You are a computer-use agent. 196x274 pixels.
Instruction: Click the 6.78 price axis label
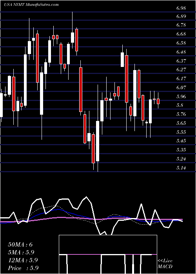pyautogui.click(x=181, y=25)
